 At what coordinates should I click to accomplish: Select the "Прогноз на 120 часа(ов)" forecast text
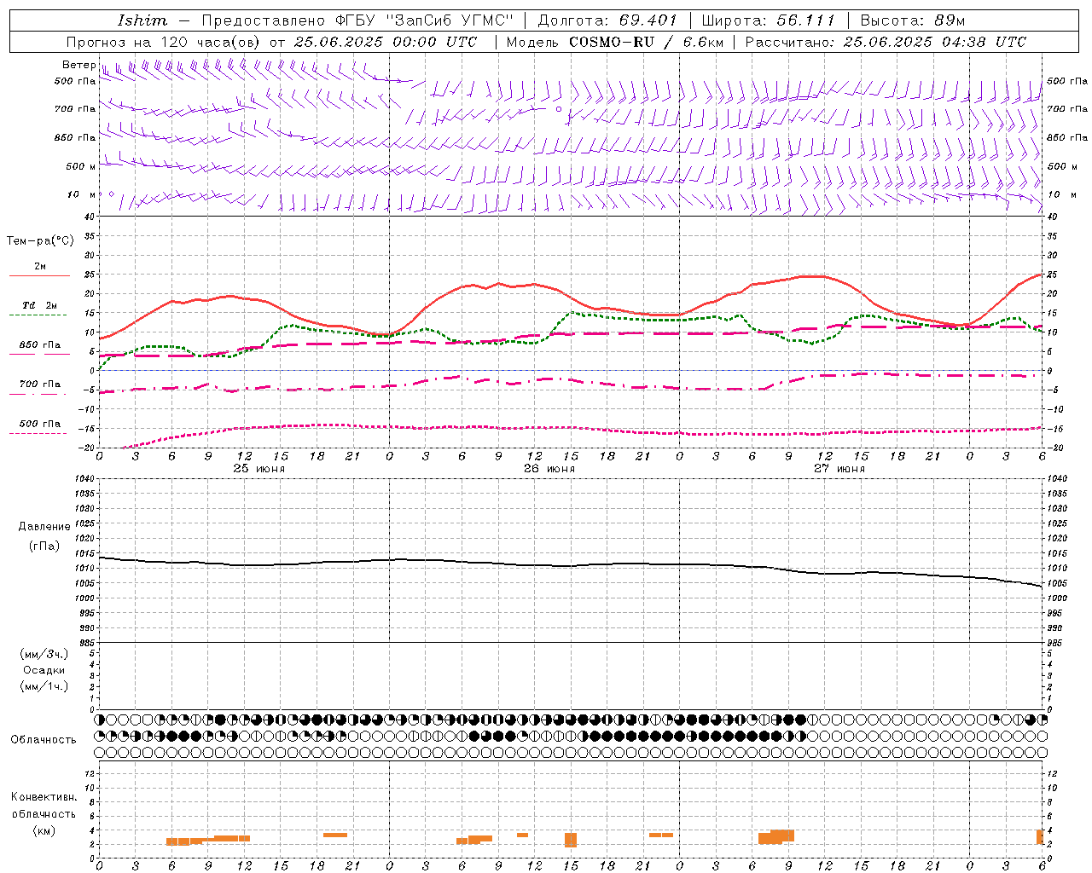coord(165,42)
